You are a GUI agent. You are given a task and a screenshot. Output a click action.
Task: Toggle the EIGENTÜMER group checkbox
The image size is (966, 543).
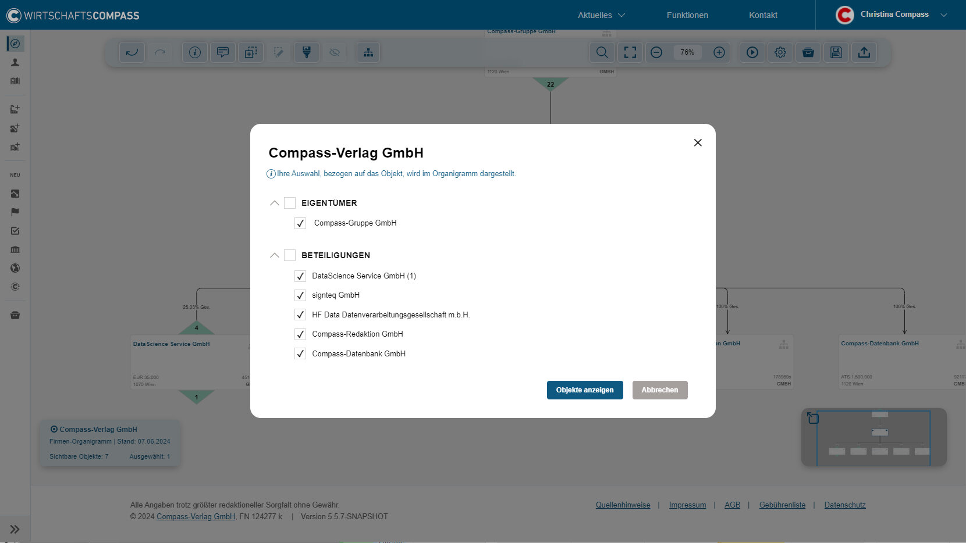click(x=290, y=203)
